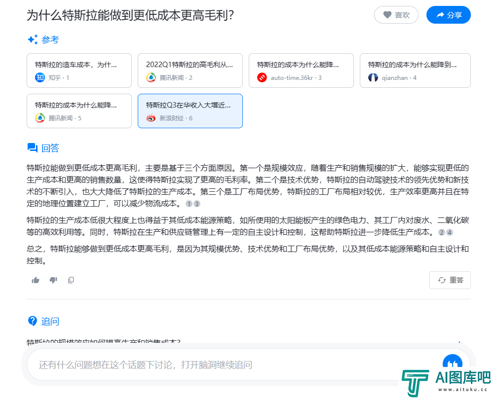Click the 知乎 source icon
This screenshot has height=399, width=497.
pos(40,77)
